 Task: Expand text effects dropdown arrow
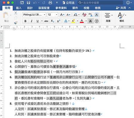click(69, 21)
